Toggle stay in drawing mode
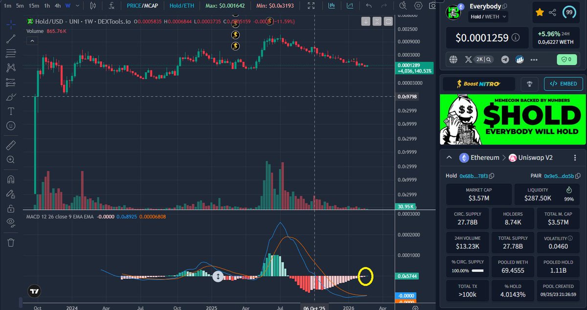The image size is (587, 310). 11,194
